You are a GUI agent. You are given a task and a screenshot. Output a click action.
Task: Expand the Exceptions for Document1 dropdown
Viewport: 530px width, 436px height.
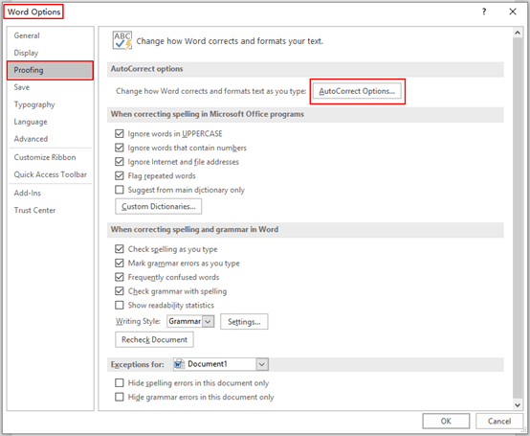tap(262, 364)
